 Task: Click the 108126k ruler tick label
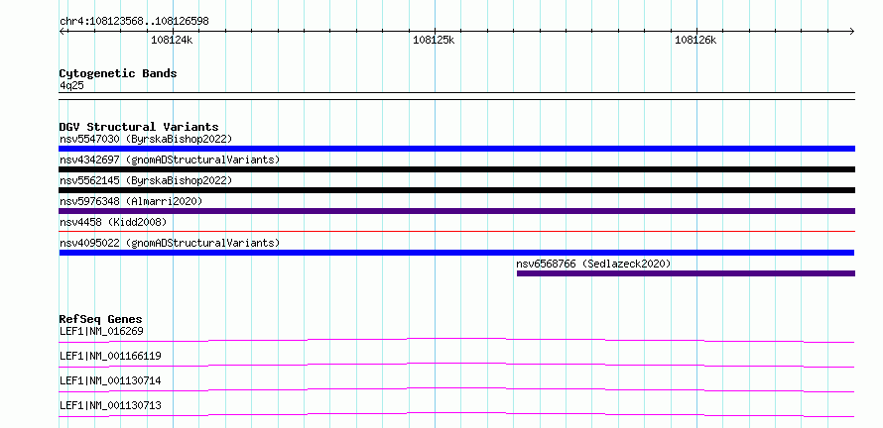click(696, 40)
